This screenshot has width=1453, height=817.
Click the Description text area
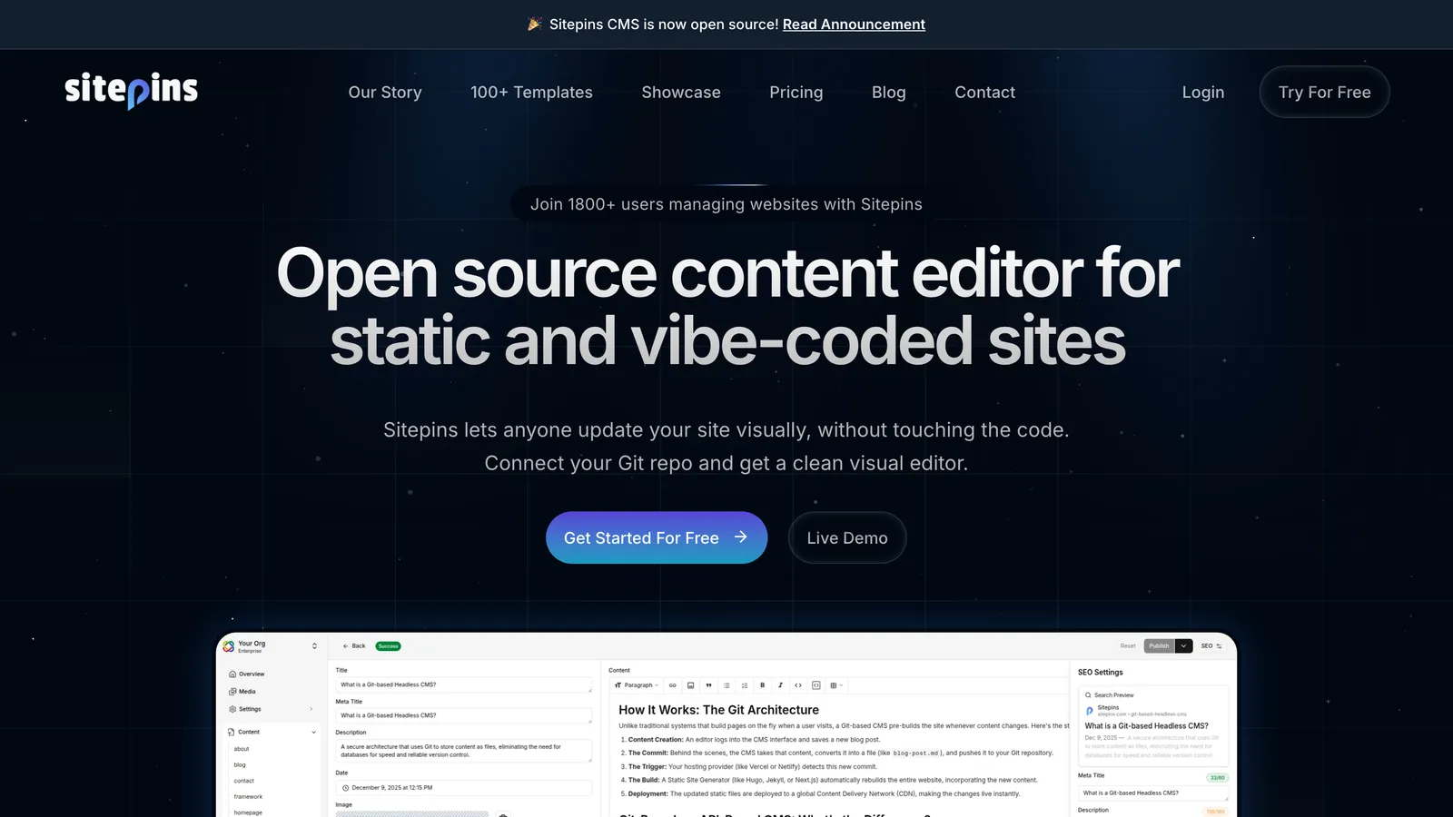pos(464,751)
